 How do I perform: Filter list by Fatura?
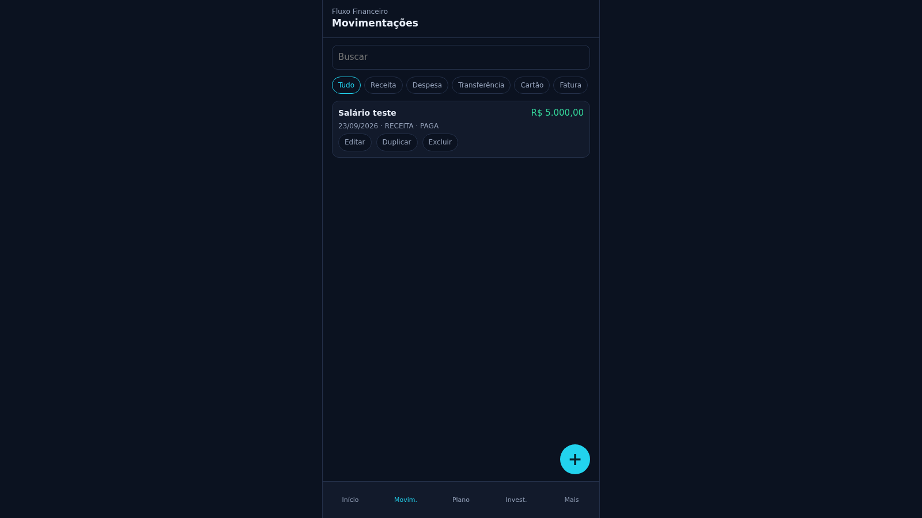pos(570,85)
